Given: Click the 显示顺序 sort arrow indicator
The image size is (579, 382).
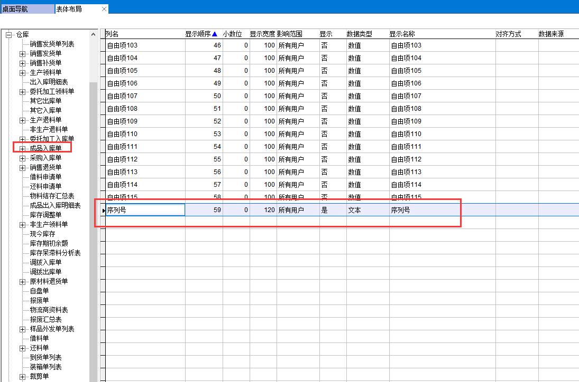Looking at the screenshot, I should coord(215,34).
